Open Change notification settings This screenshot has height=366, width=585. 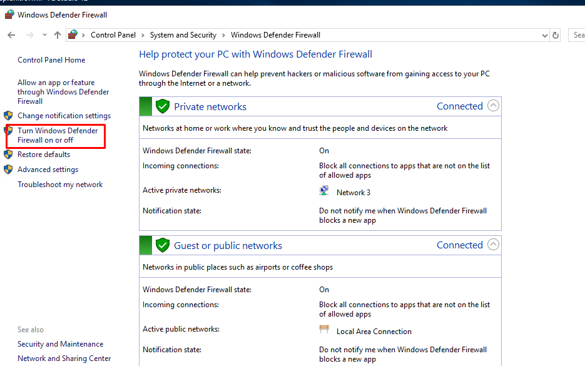coord(64,116)
